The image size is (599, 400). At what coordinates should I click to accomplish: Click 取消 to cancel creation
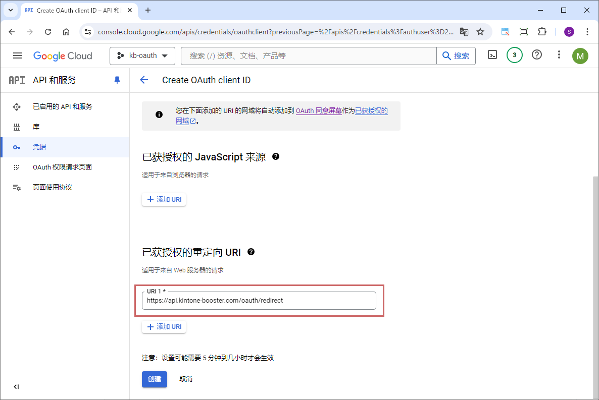(x=185, y=379)
